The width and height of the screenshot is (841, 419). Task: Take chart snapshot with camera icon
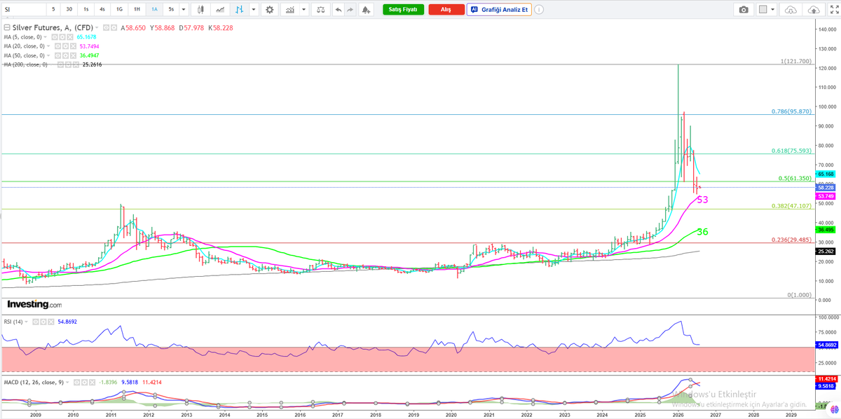(x=744, y=10)
